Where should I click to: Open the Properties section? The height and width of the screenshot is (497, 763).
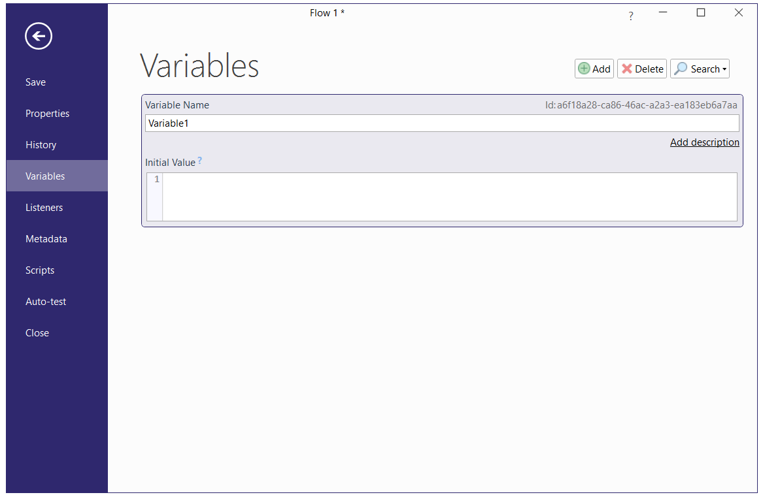(x=47, y=114)
